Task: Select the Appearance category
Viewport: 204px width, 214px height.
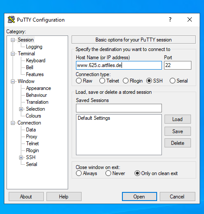Action: [x=39, y=88]
